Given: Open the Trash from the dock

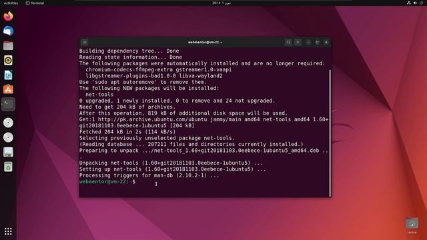Looking at the screenshot, I should tap(8, 167).
